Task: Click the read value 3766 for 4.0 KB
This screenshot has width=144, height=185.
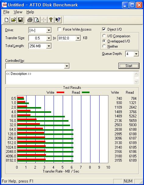Action: [x=133, y=112]
